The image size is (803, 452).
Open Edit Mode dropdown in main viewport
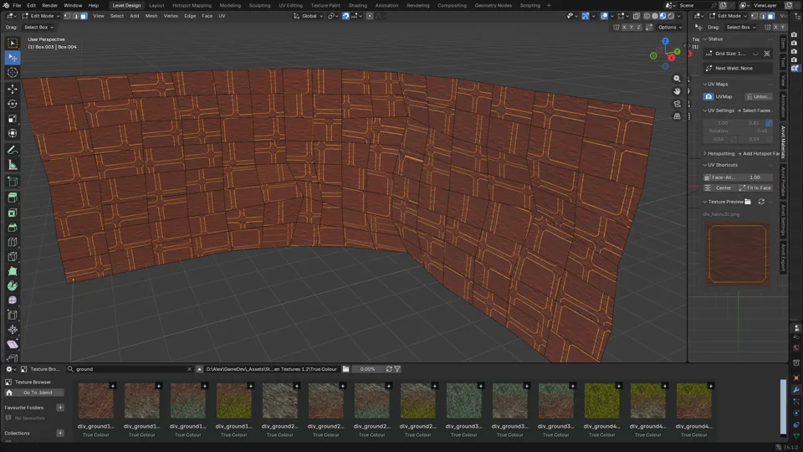tap(41, 16)
